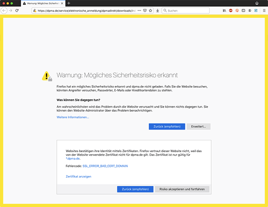Toggle the sidebar panel icon

tap(243, 11)
